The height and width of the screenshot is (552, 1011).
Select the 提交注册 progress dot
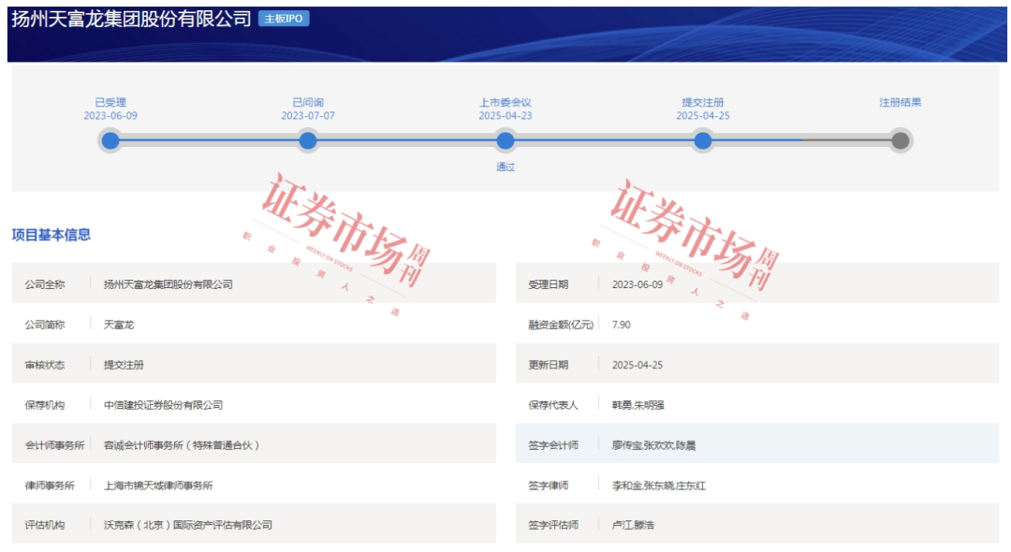click(705, 141)
